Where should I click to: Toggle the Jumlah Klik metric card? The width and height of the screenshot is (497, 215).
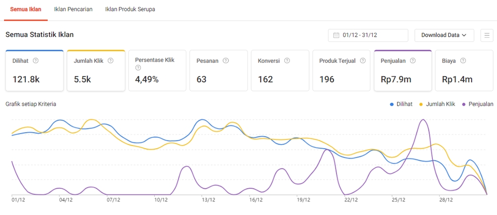(96, 70)
